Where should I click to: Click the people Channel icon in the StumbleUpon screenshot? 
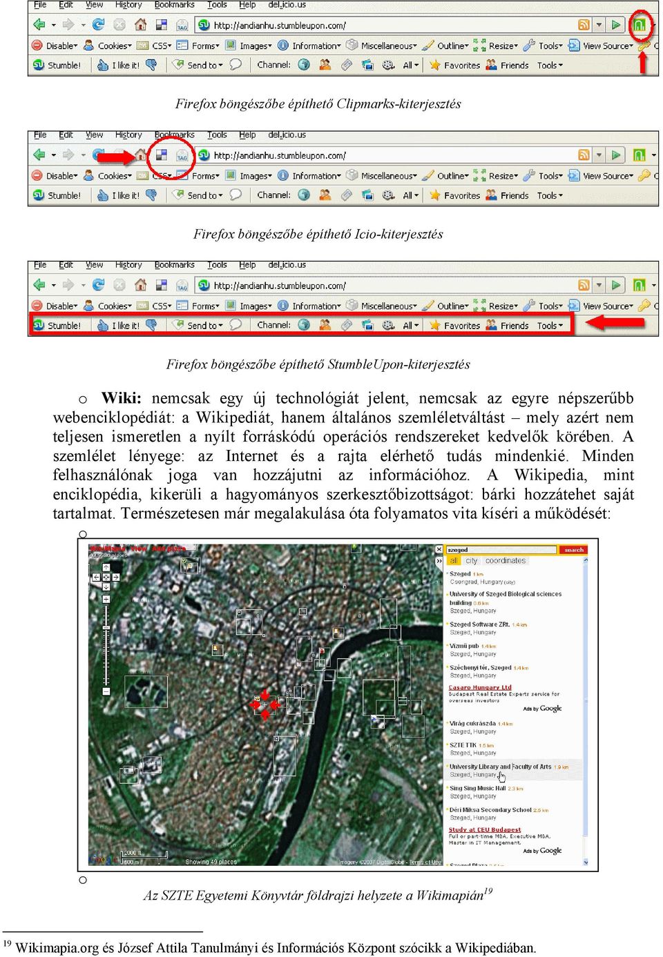coord(325,325)
